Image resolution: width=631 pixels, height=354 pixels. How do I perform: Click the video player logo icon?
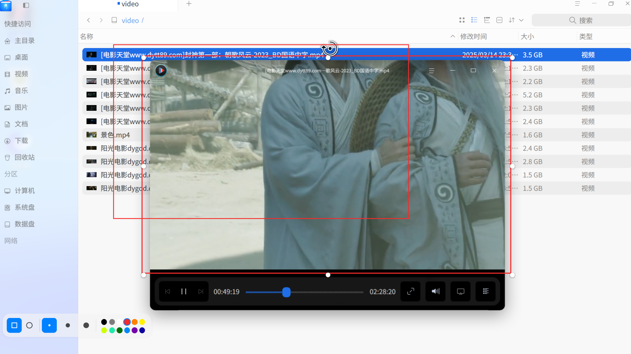[161, 70]
